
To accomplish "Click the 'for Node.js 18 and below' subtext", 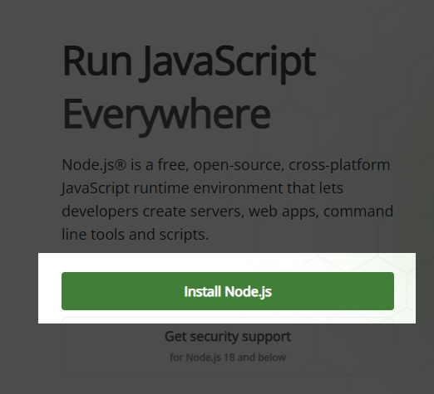I will pos(228,358).
